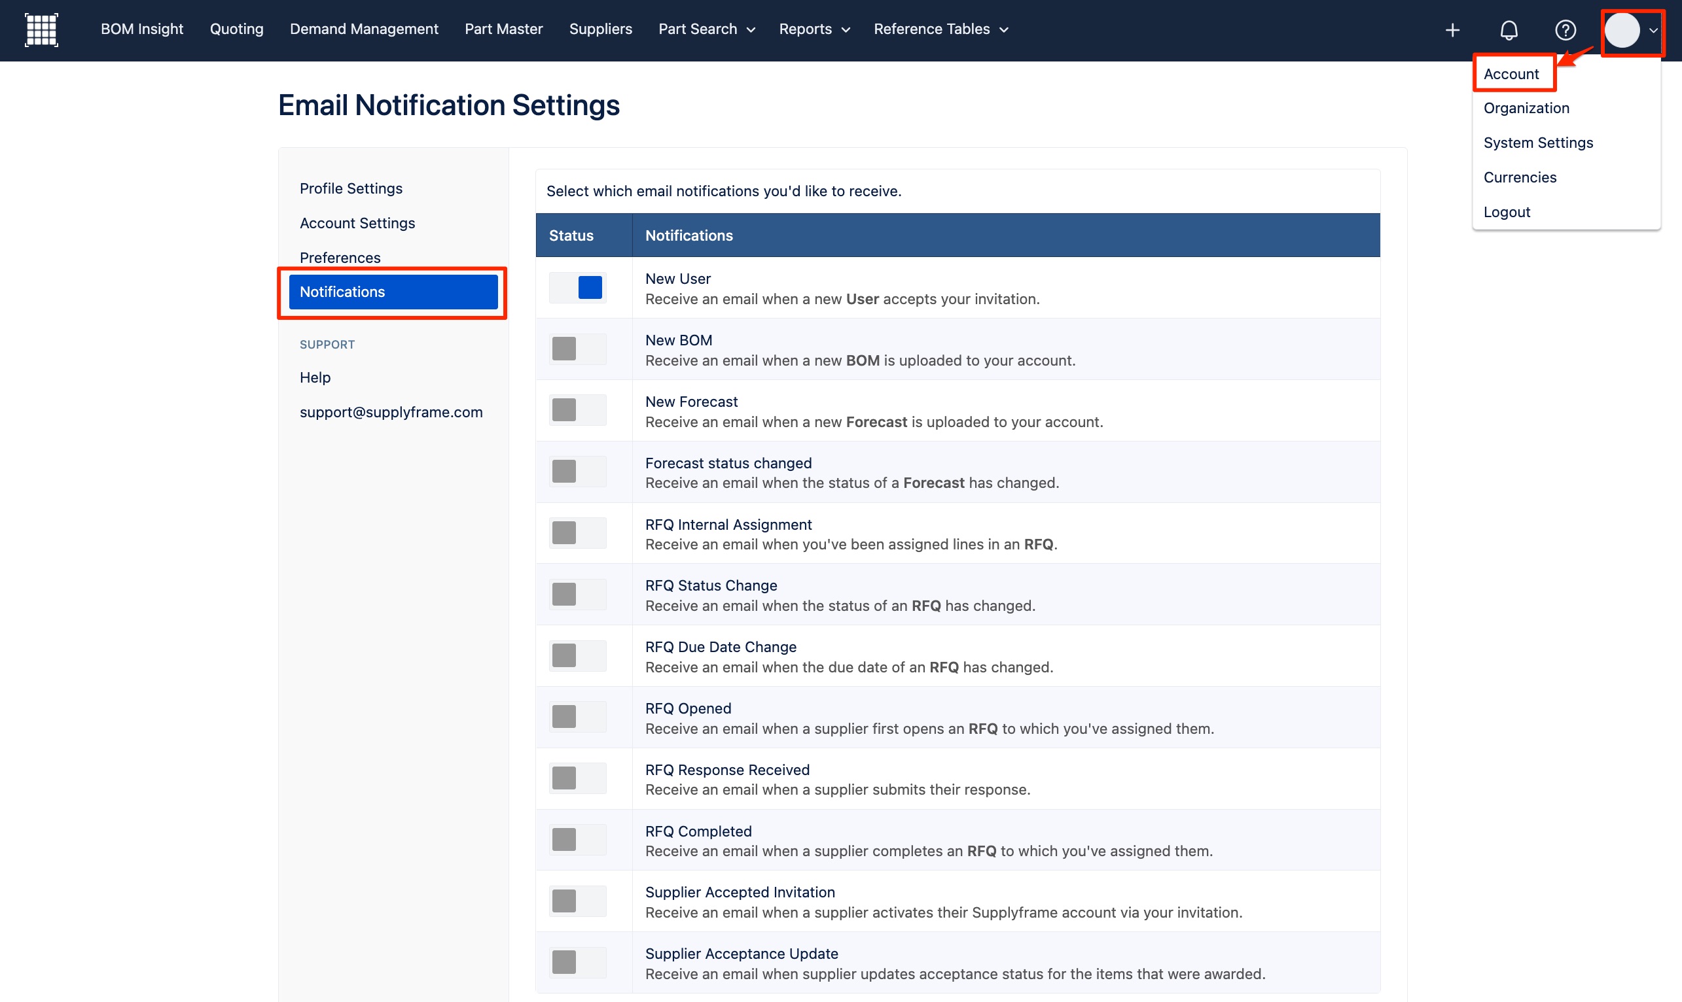Select Currencies in user menu
This screenshot has height=1002, width=1682.
click(1520, 177)
